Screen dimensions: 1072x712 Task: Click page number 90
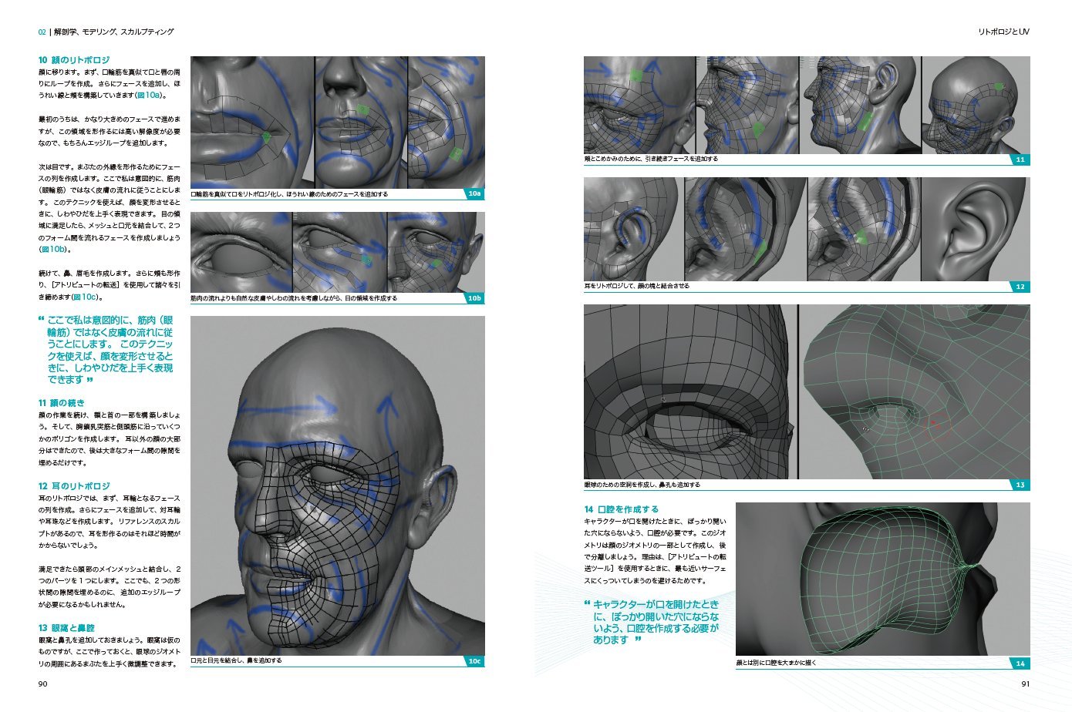click(43, 683)
